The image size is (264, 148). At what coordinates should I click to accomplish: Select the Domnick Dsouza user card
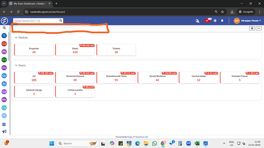tap(75, 78)
